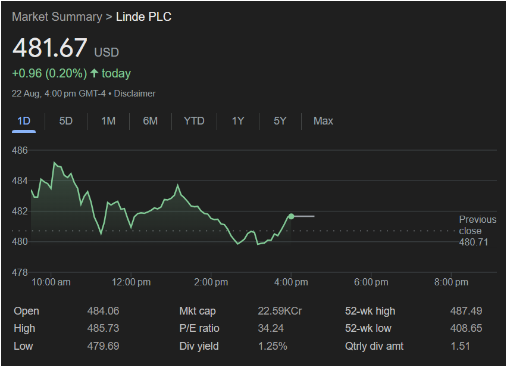Open the Disclaimer link
507x367 pixels.
click(134, 94)
